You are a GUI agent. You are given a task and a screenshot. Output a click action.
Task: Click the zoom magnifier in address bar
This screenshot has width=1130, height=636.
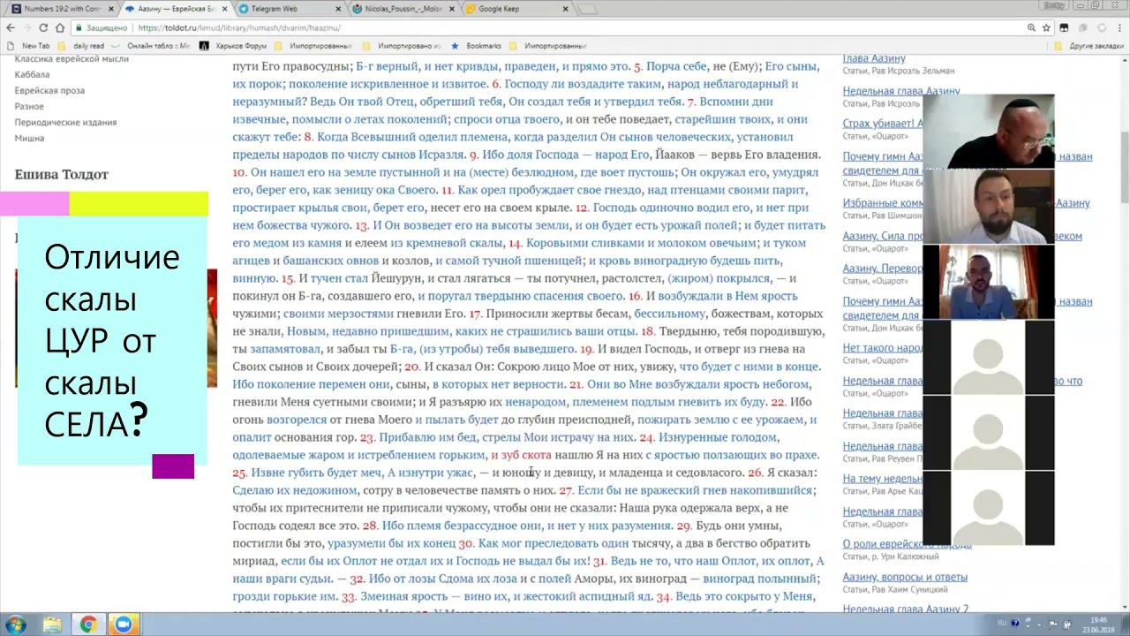point(1030,27)
